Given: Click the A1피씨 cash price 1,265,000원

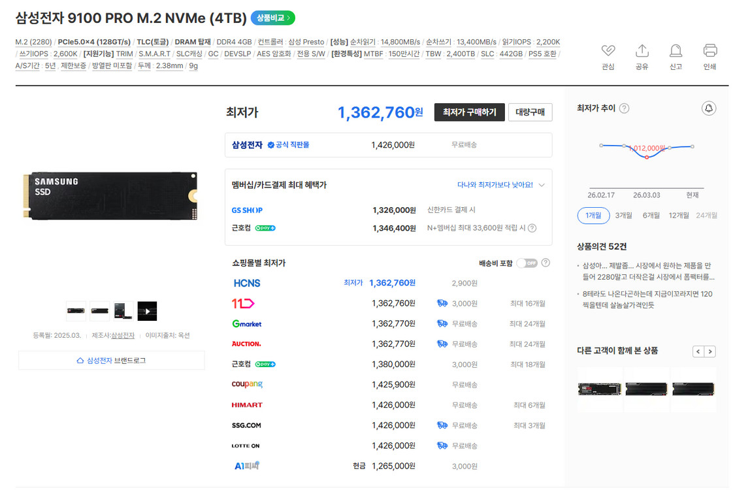Looking at the screenshot, I should point(393,466).
